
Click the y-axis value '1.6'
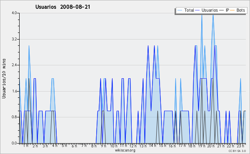point(14,91)
